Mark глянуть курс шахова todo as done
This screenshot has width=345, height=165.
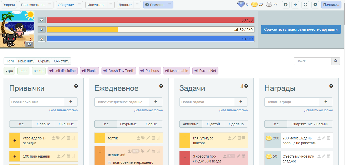click(185, 138)
